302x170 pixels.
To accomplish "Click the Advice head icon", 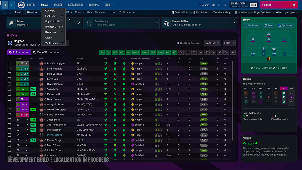I will click(11, 23).
